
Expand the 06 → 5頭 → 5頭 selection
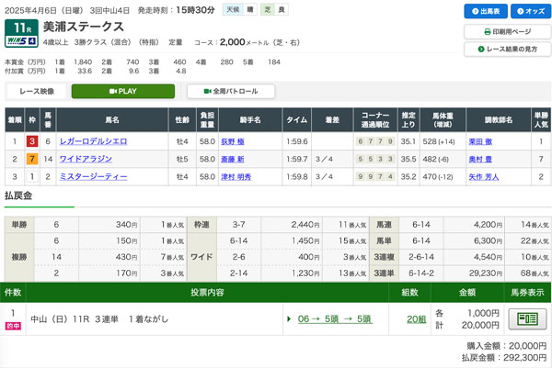334,318
